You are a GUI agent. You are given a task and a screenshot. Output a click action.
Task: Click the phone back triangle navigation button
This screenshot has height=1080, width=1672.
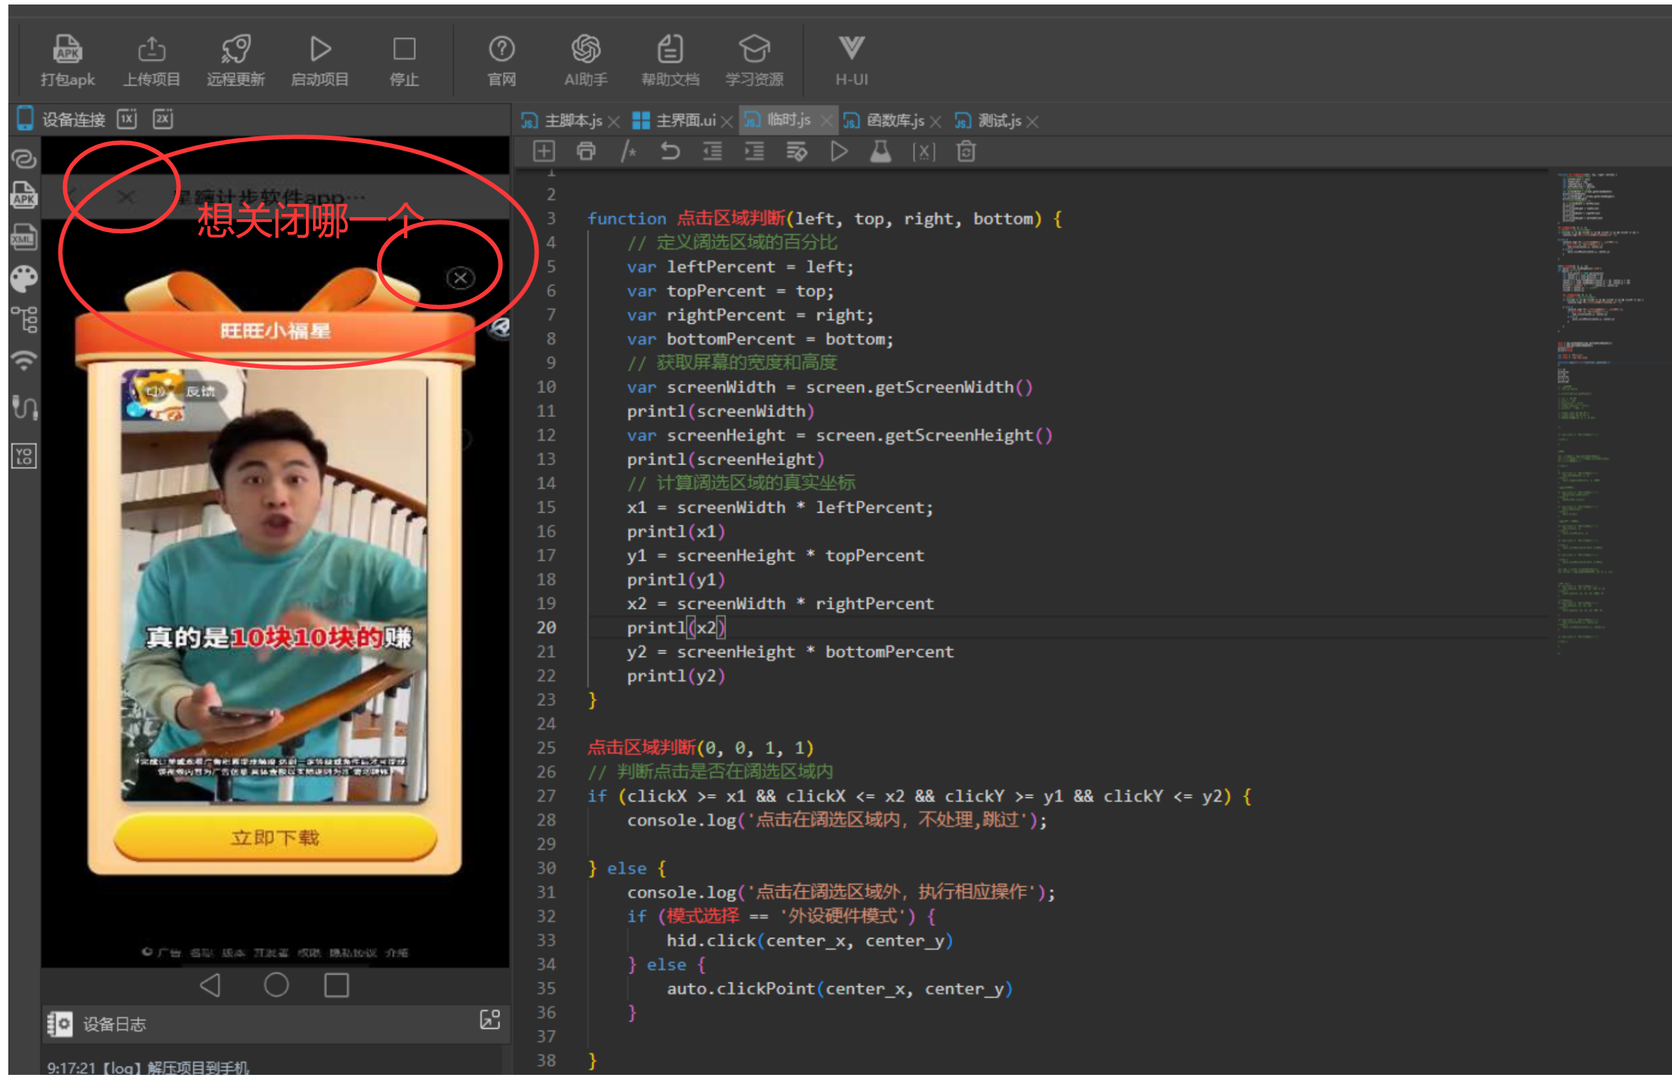210,986
